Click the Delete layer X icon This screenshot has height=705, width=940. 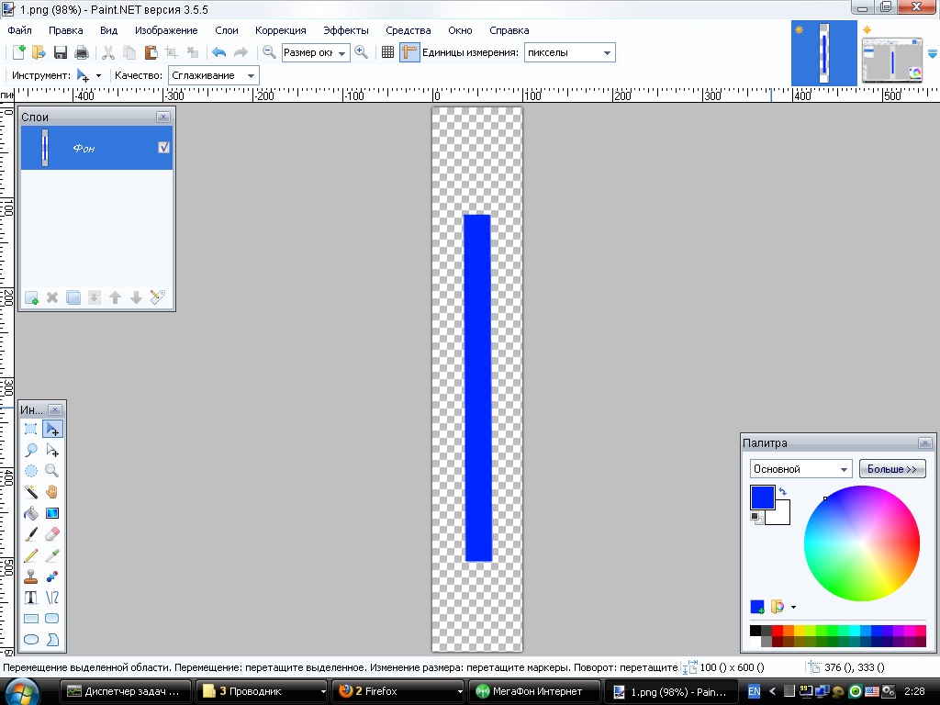52,297
